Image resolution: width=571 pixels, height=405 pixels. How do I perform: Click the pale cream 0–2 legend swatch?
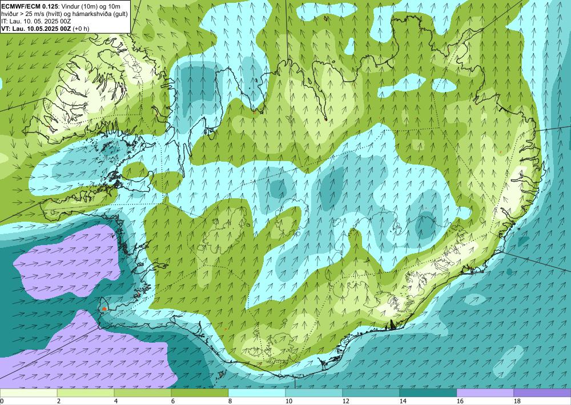click(29, 393)
